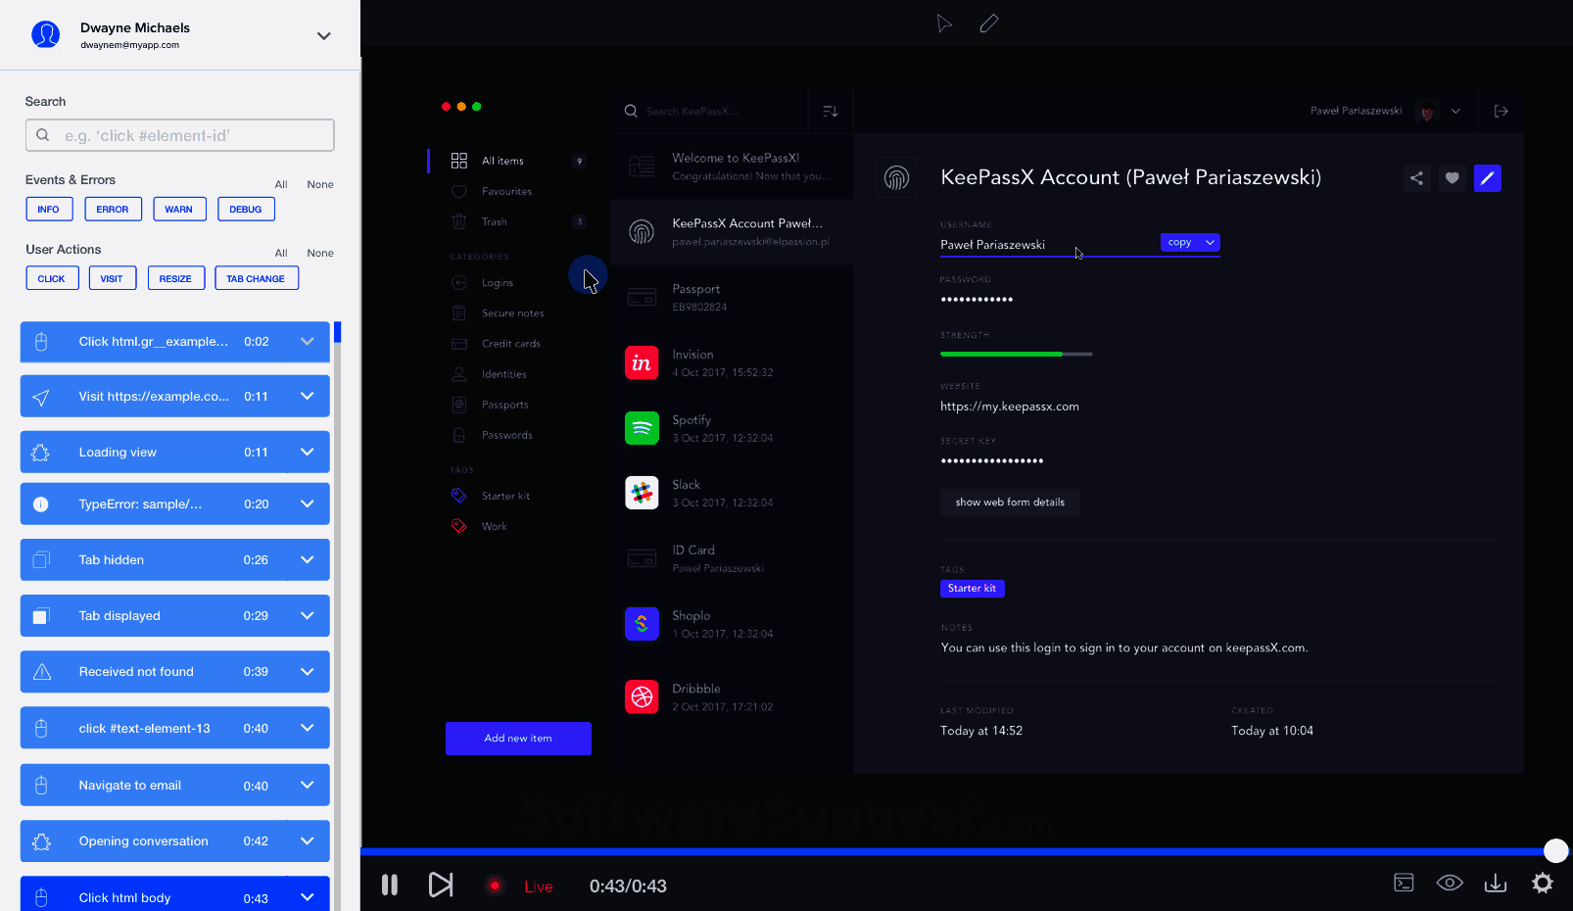1573x911 pixels.
Task: Favorite the account with the heart icon
Action: click(1452, 178)
